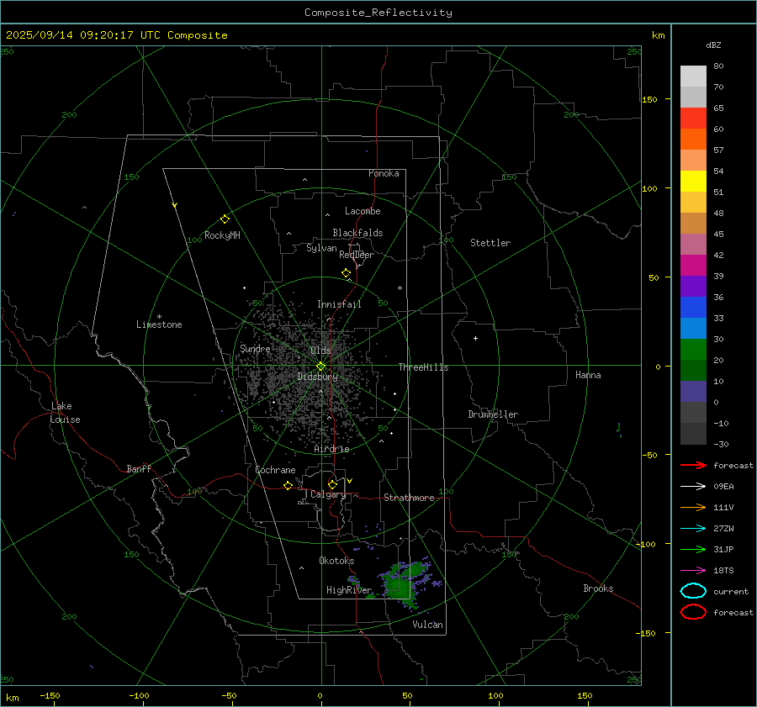
Task: Click the Sylvan label
Action: (x=321, y=248)
